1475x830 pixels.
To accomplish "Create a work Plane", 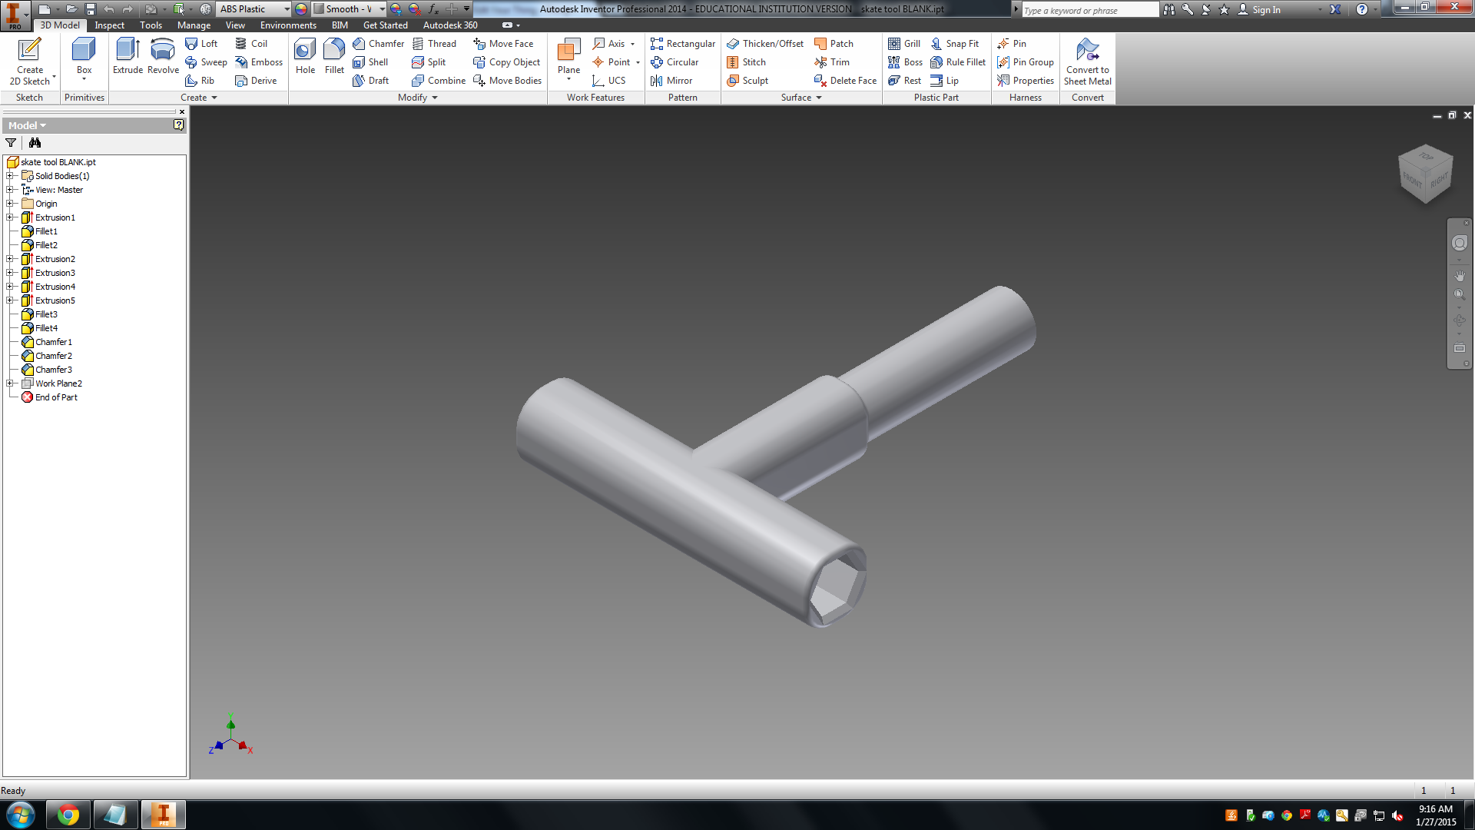I will [x=568, y=58].
